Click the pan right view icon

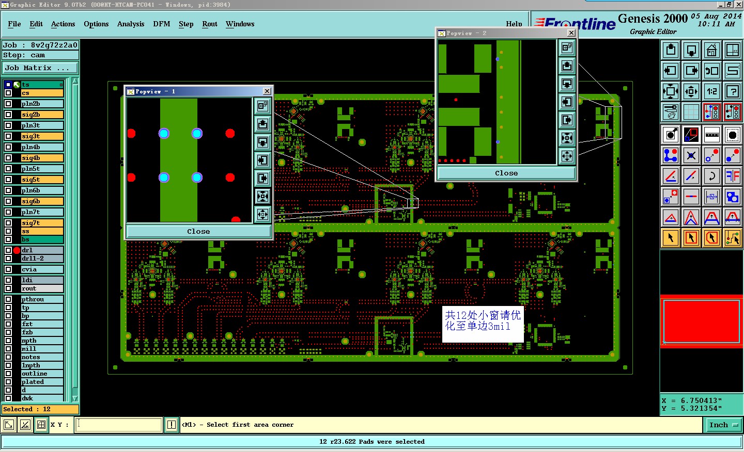pyautogui.click(x=691, y=71)
